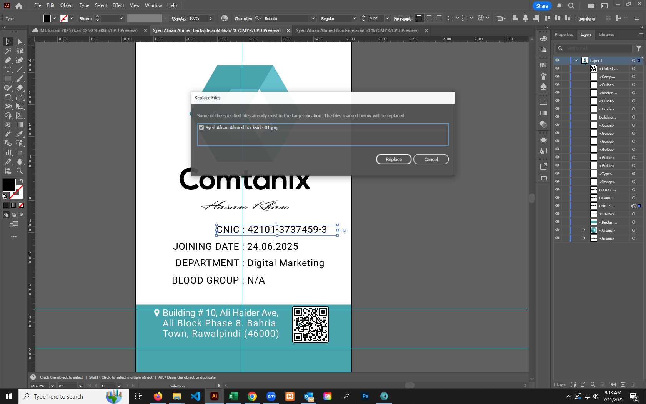The width and height of the screenshot is (646, 404).
Task: Collapse Layer 1 in Layers panel
Action: pyautogui.click(x=576, y=60)
